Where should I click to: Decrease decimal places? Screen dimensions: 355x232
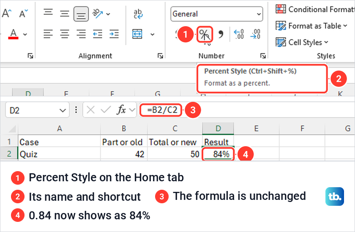click(255, 34)
